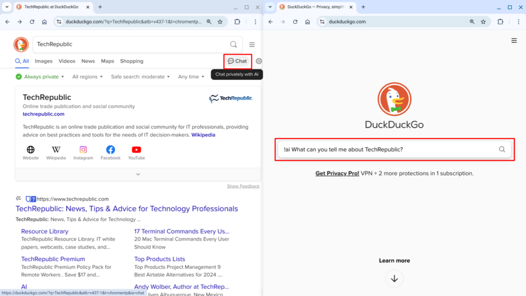Change the All regions filter
526x296 pixels.
point(87,76)
